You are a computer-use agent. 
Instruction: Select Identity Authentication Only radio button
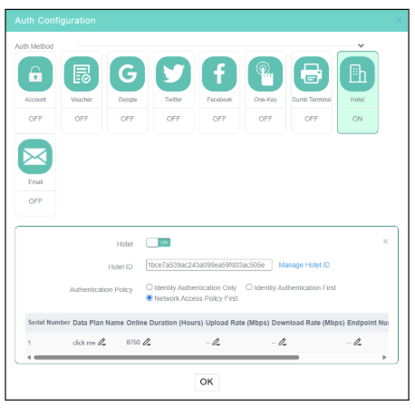tap(150, 287)
